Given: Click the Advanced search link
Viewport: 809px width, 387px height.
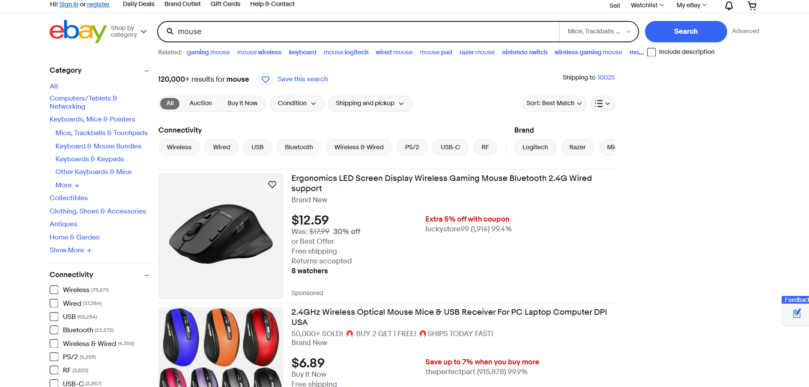Looking at the screenshot, I should click(745, 31).
